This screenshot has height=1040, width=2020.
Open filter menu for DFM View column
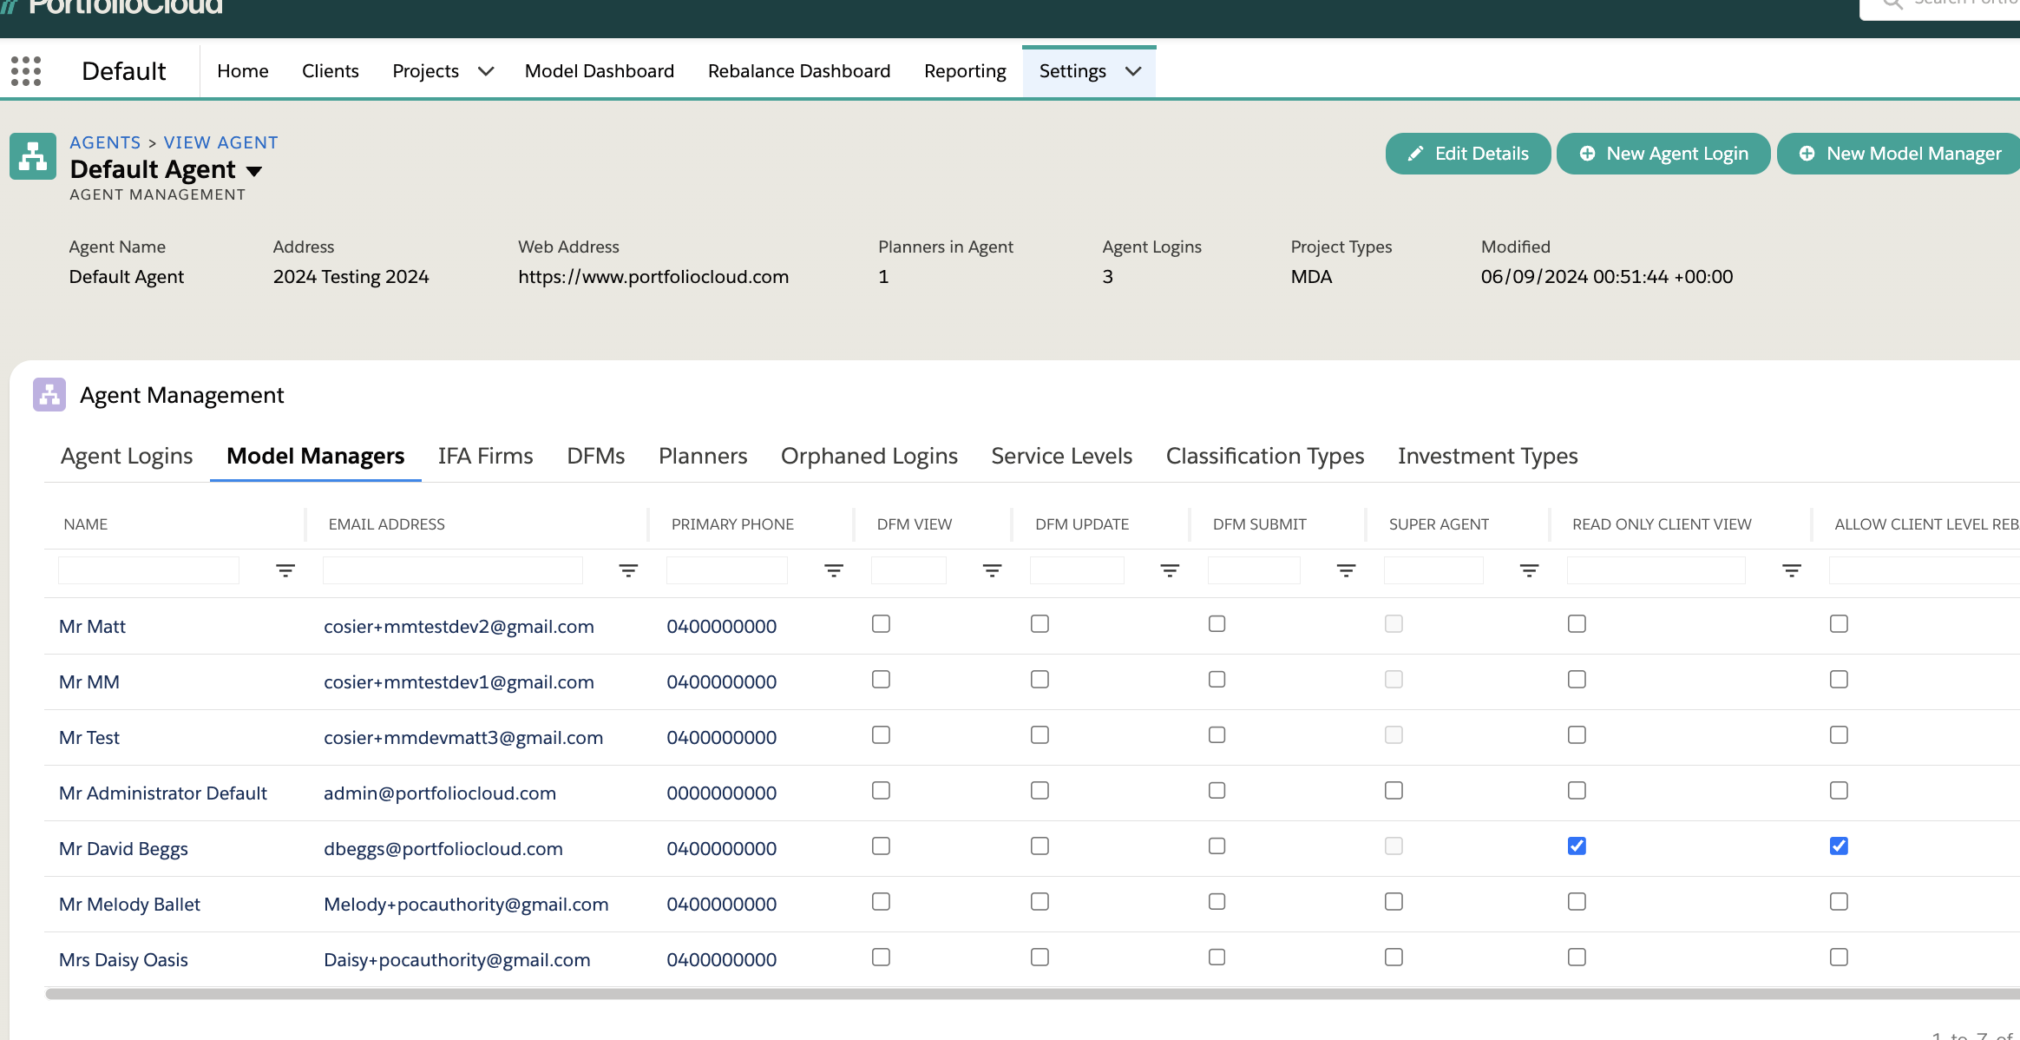click(x=992, y=570)
